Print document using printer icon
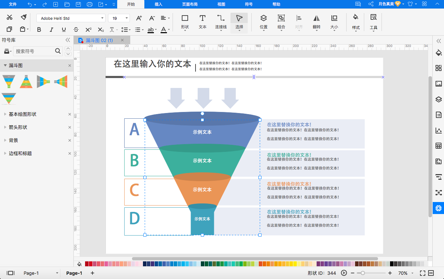Viewport: 444px width, 279px height. point(90,4)
